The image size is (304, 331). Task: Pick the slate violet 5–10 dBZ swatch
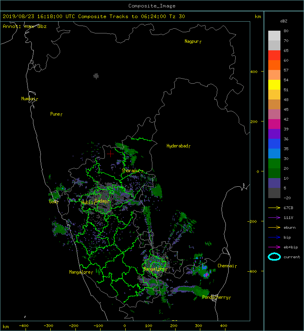(x=274, y=183)
